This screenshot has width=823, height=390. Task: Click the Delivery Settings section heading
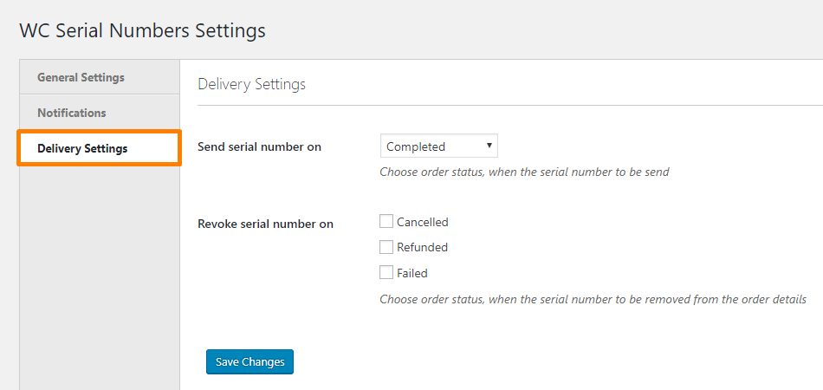tap(252, 84)
